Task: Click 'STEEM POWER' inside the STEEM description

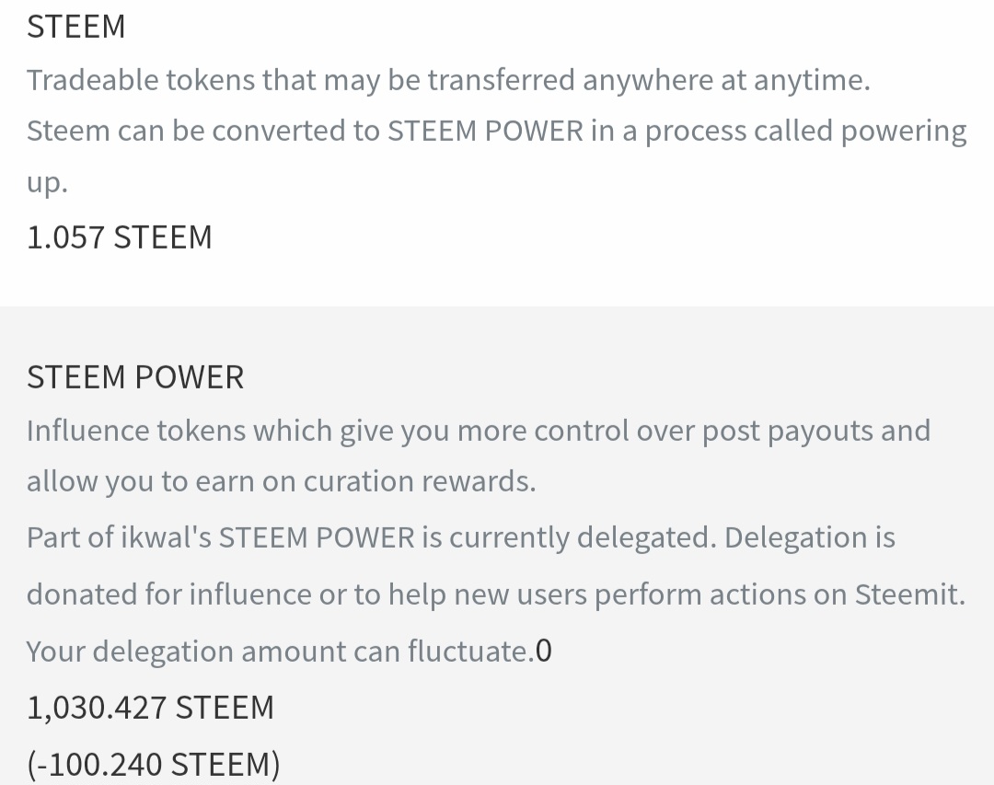Action: click(x=485, y=132)
